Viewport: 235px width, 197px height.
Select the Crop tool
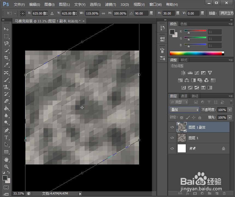point(6,58)
